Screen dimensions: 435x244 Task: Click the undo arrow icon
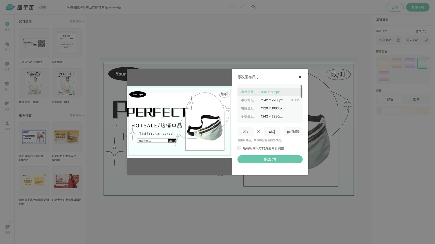tap(232, 7)
